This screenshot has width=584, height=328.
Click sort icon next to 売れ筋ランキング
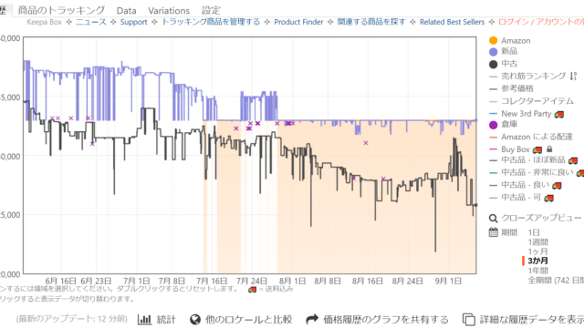coord(573,77)
